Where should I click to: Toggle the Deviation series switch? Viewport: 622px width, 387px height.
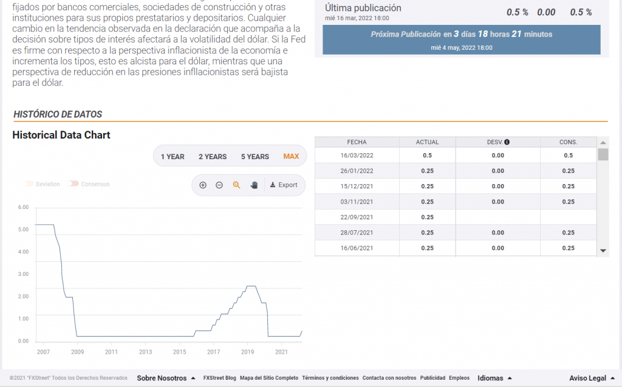[27, 184]
